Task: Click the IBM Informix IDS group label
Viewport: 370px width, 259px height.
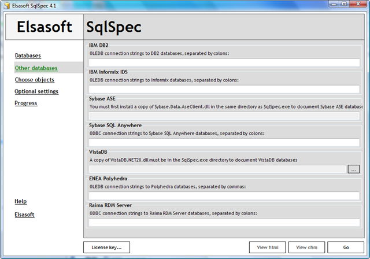Action: (108, 72)
